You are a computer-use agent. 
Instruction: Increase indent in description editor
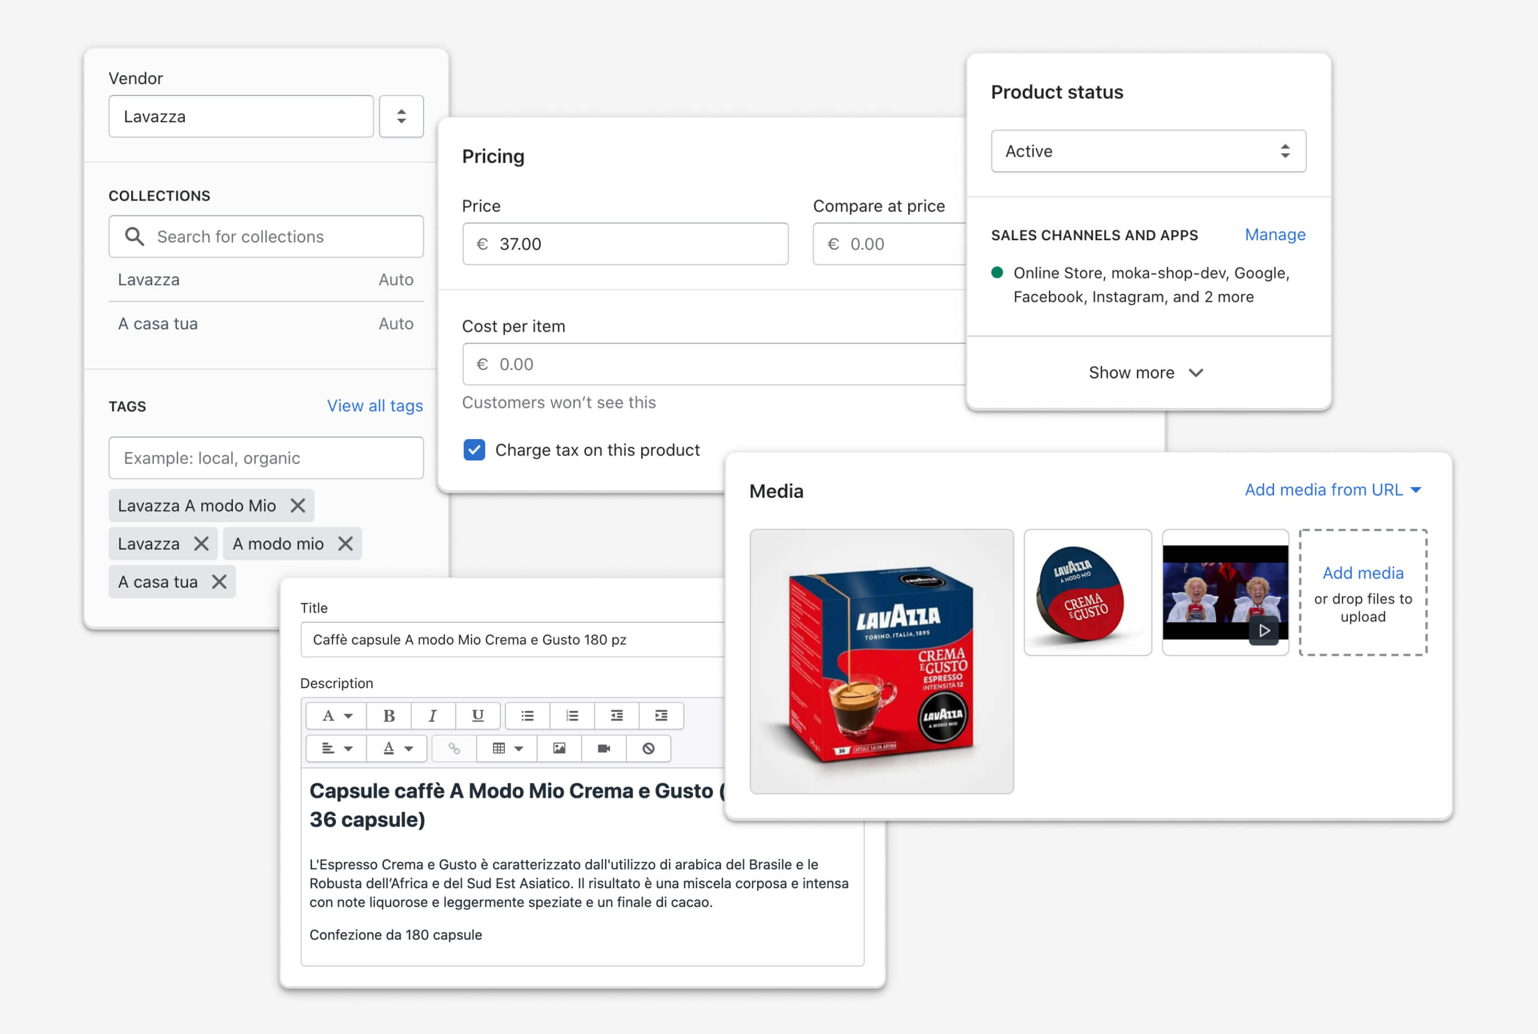[x=661, y=715]
